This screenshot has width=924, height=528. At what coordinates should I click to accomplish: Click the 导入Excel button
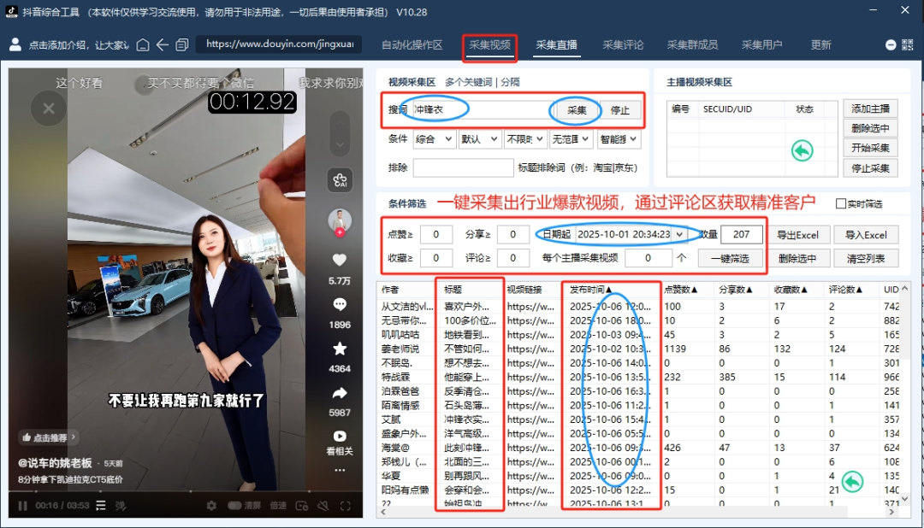(x=866, y=235)
